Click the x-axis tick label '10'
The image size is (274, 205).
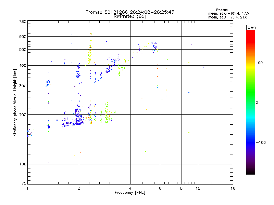coord(198,188)
